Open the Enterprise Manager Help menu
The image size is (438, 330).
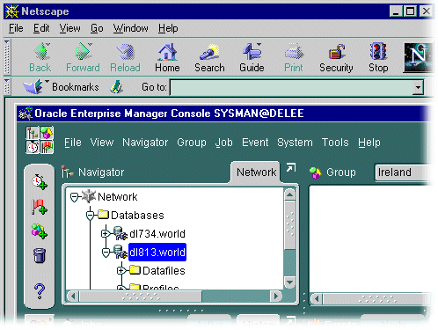point(369,143)
